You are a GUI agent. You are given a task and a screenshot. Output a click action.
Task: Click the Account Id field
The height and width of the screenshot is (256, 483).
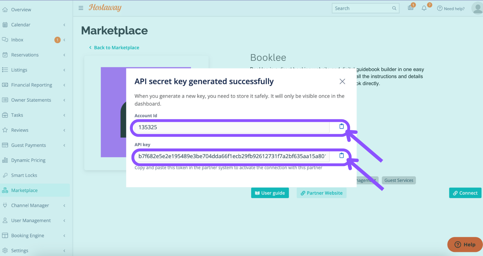pos(232,127)
